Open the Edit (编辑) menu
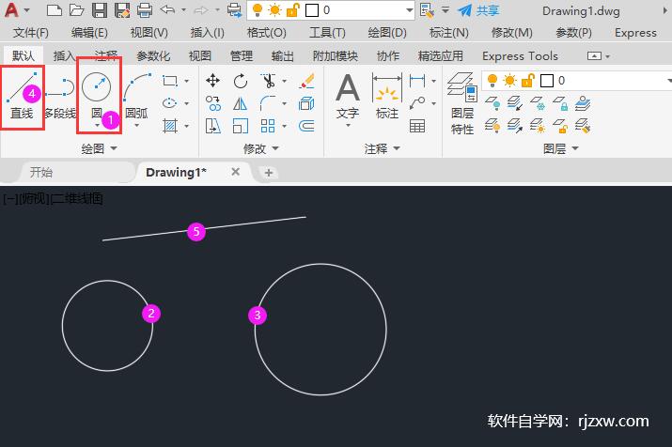Screen dimensions: 672x447 (x=89, y=33)
